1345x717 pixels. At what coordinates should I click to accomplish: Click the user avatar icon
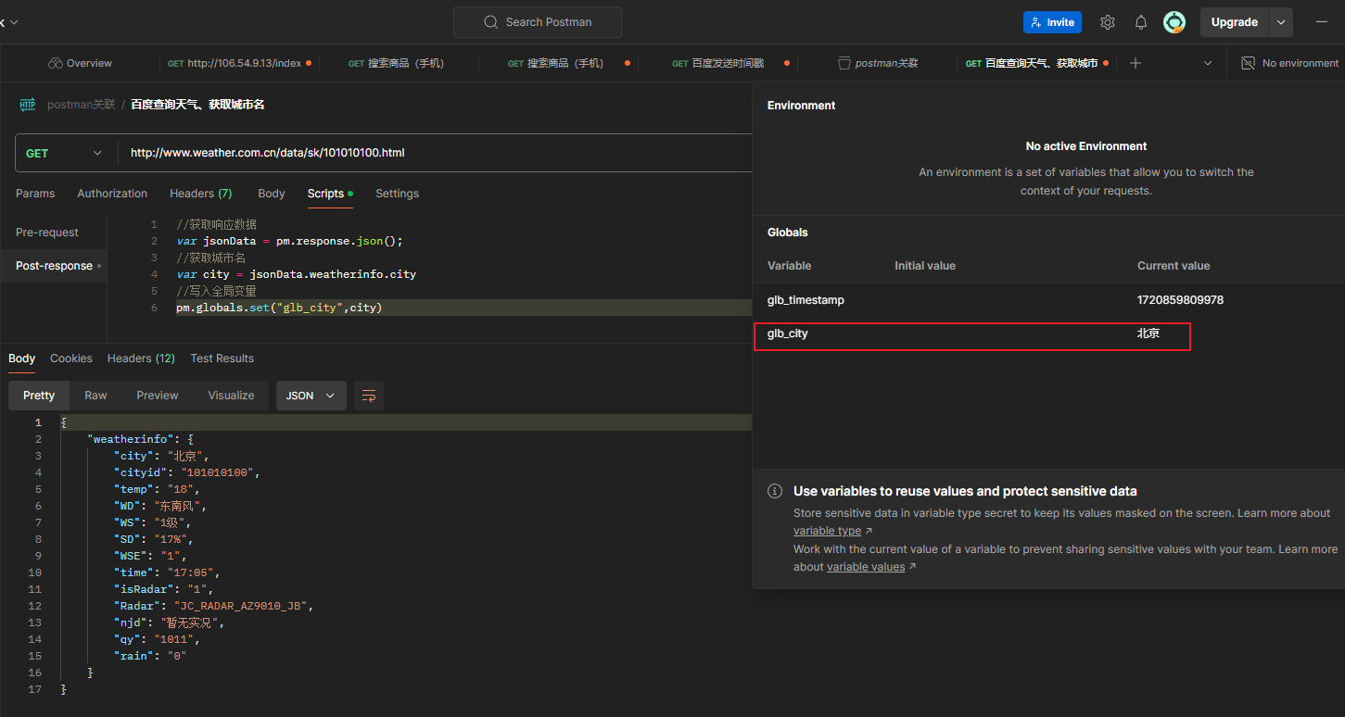(1174, 22)
